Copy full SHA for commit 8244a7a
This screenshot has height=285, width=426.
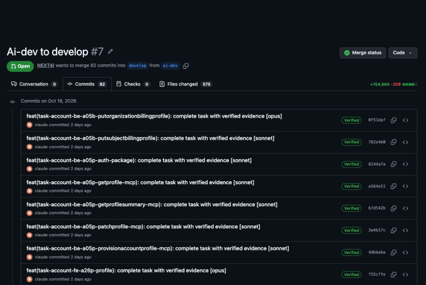pos(393,164)
